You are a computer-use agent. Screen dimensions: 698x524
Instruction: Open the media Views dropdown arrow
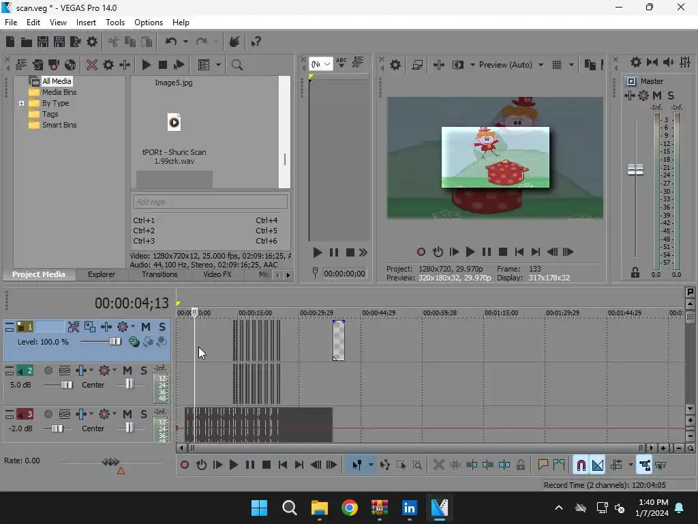click(218, 65)
